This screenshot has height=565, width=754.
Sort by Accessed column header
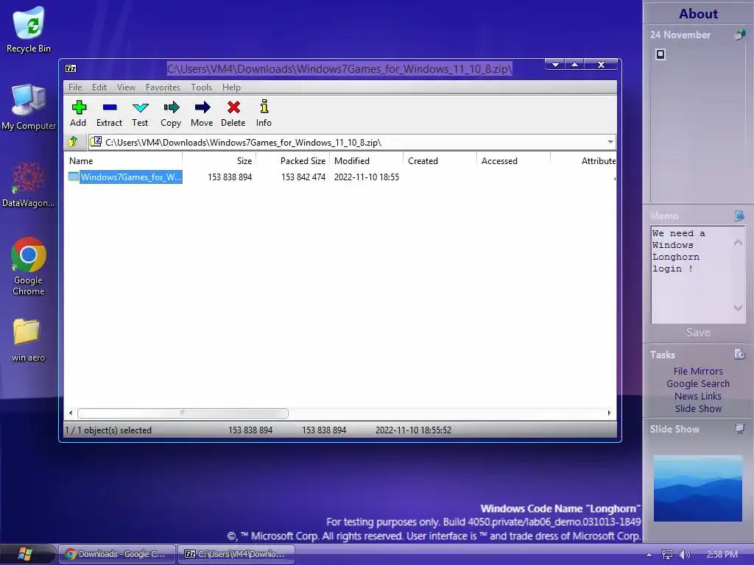(513, 161)
